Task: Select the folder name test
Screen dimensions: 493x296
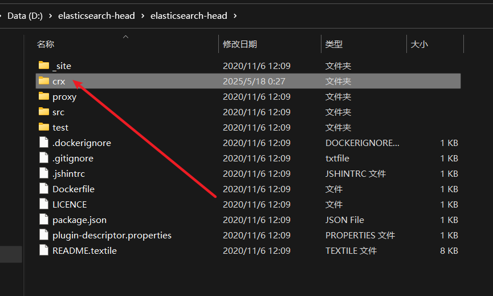Action: point(60,127)
